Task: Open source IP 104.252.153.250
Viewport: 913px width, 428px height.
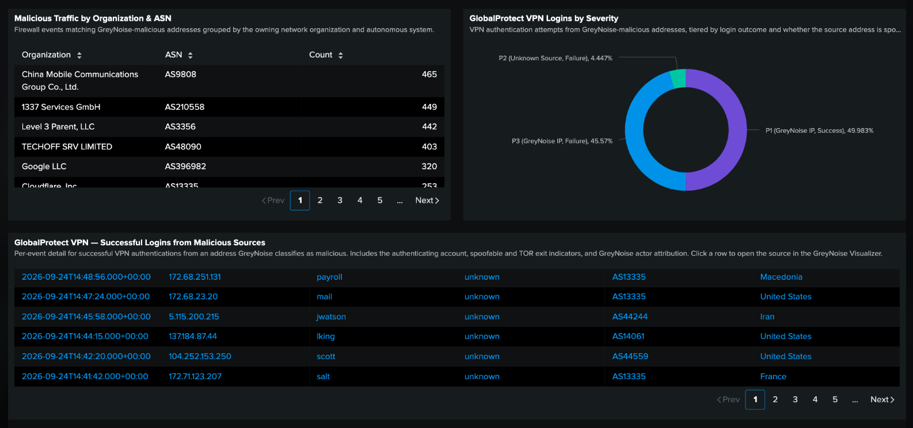Action: 200,357
